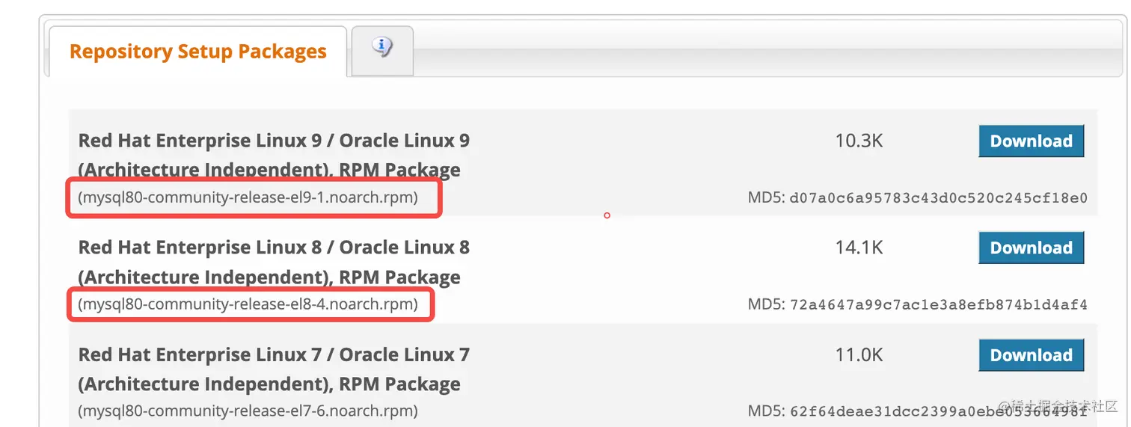Download the Red Hat Linux 9 package
Screen dimensions: 1131x427
[x=1031, y=141]
